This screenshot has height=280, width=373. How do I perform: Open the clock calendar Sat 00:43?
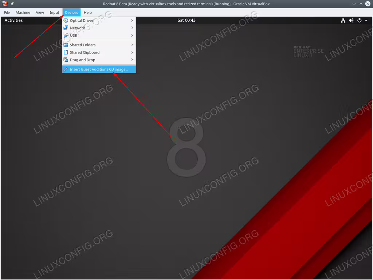click(186, 20)
